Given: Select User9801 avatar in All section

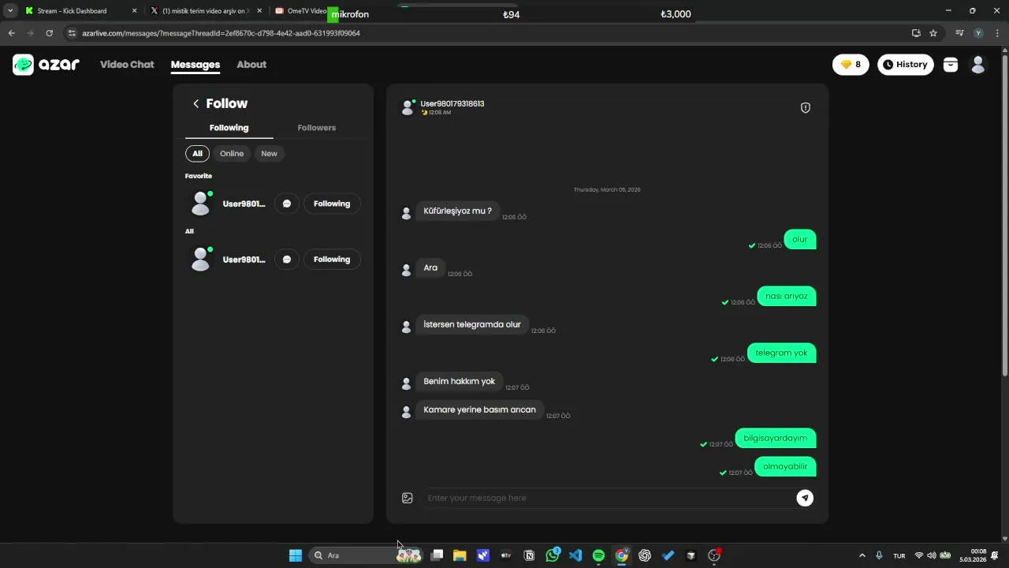Looking at the screenshot, I should (201, 260).
